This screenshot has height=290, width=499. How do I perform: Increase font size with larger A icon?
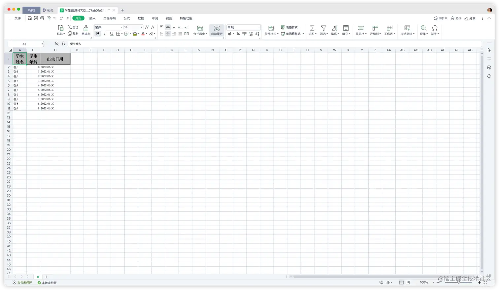click(x=147, y=27)
